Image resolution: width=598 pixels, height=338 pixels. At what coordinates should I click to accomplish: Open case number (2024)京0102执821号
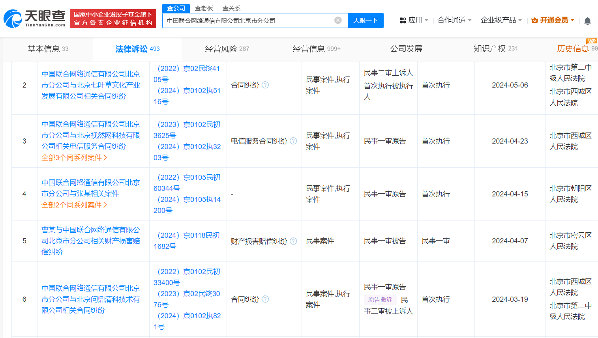pos(187,321)
